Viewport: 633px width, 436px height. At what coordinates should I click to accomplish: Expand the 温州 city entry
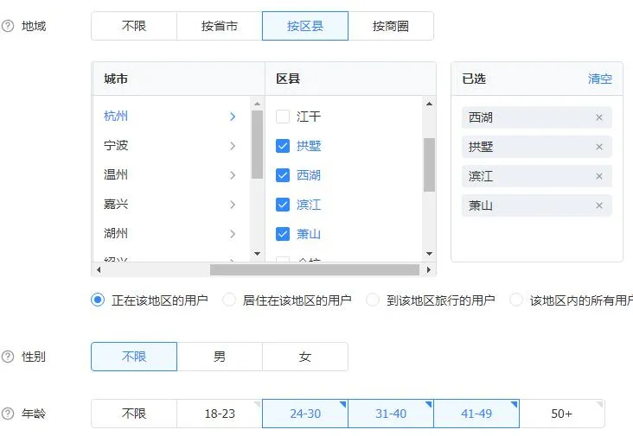(x=233, y=175)
